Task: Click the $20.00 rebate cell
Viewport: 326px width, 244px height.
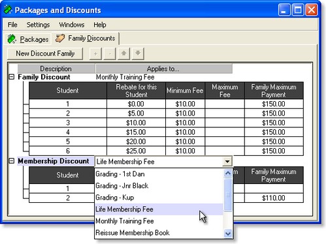Action: pyautogui.click(x=136, y=142)
